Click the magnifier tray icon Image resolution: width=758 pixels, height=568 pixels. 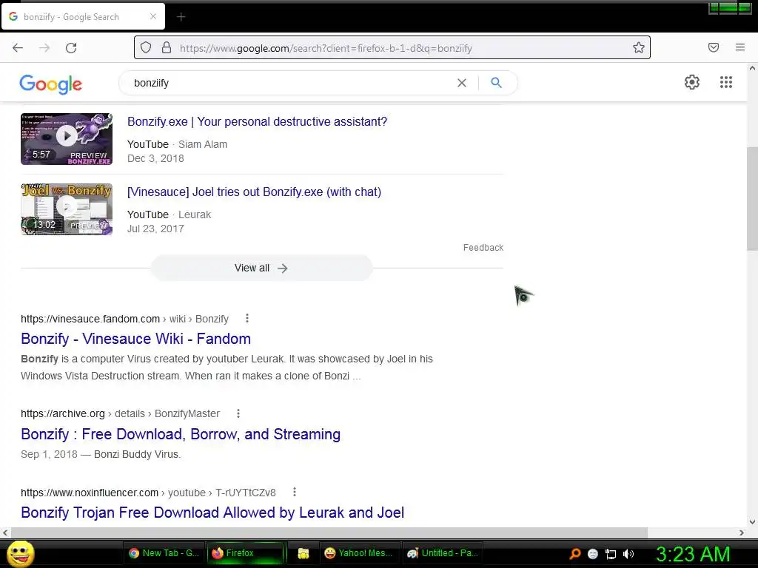pos(574,554)
